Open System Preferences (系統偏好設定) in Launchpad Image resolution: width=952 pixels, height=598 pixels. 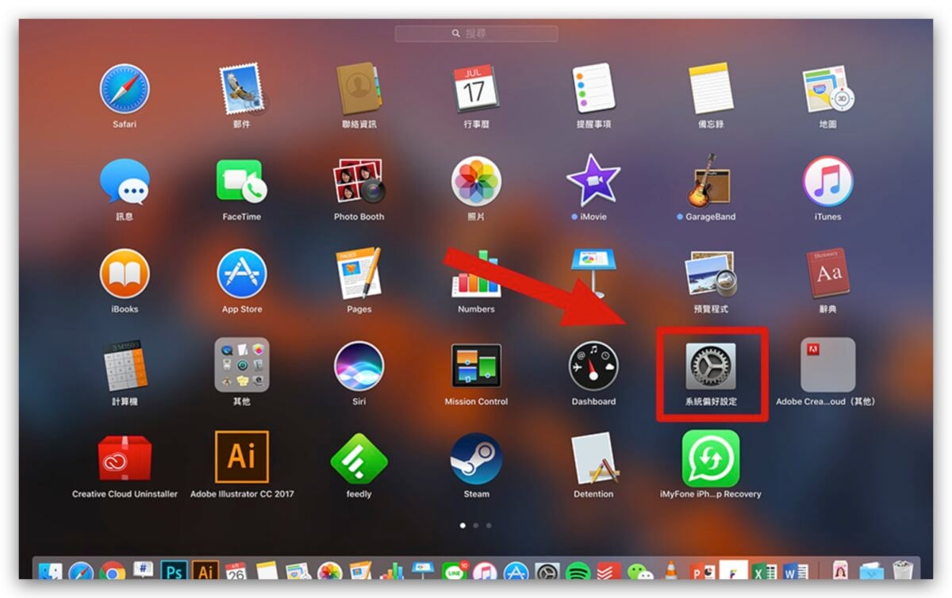tap(710, 366)
